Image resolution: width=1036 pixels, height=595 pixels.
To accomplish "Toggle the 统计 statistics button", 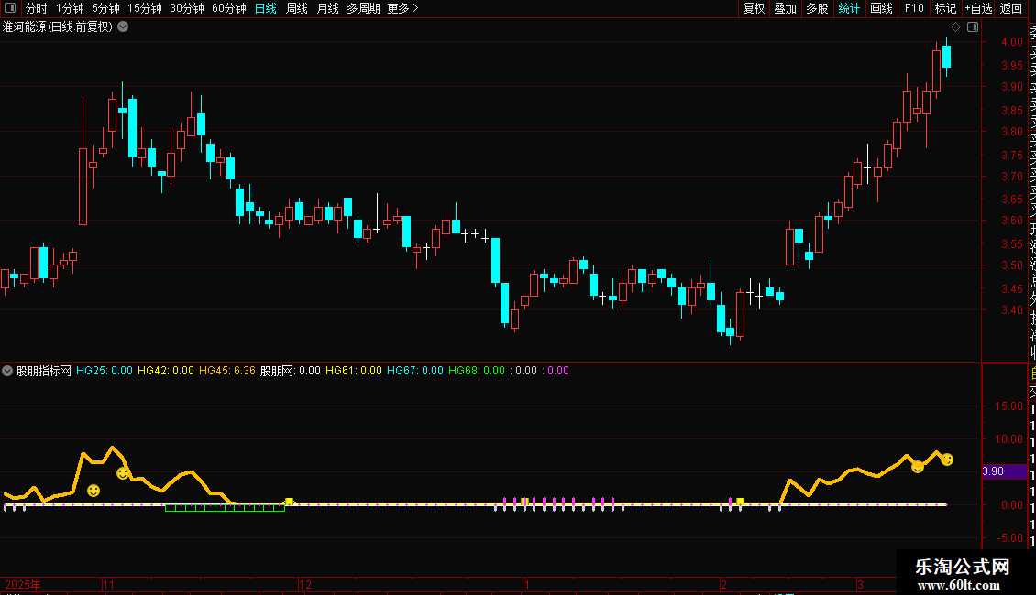I will 849,8.
